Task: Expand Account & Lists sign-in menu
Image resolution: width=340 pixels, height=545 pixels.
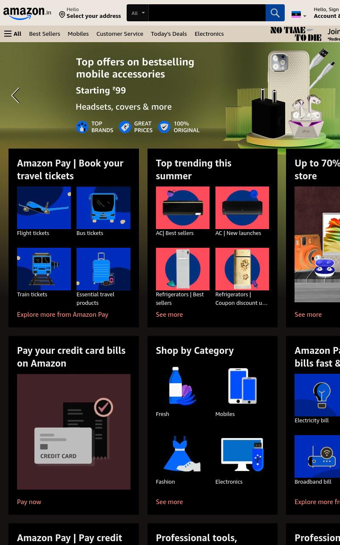Action: coord(326,13)
